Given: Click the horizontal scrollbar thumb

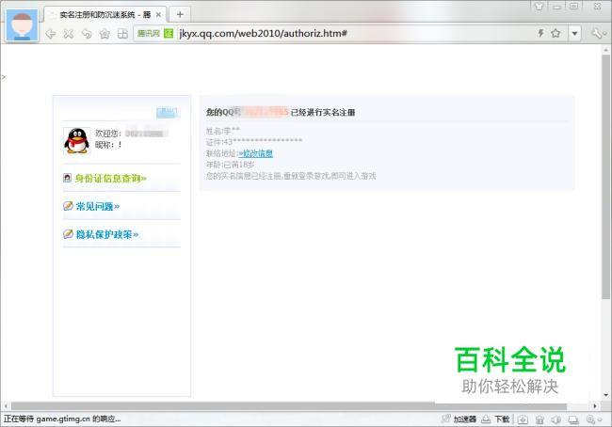Looking at the screenshot, I should (x=289, y=406).
